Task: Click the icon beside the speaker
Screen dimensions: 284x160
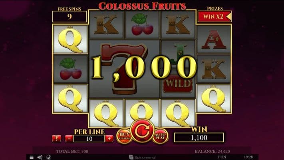Action: point(49,157)
